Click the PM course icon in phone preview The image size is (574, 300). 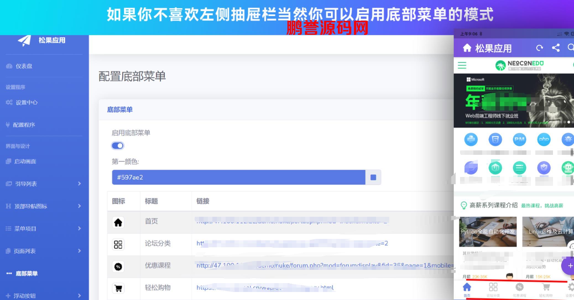(520, 140)
